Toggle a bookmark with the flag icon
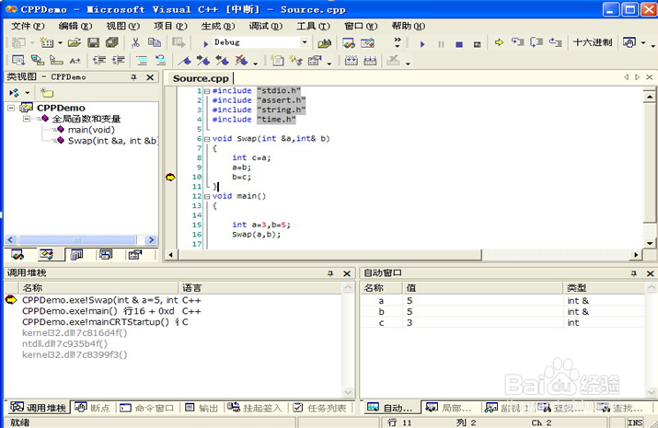Screen dimensions: 658x428 pos(184,61)
